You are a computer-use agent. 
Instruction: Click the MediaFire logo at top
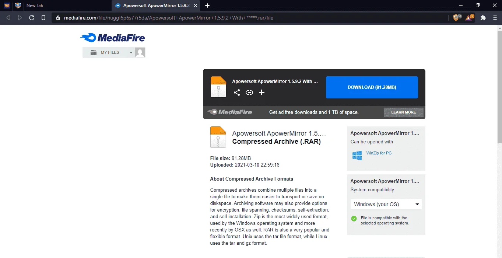(112, 38)
